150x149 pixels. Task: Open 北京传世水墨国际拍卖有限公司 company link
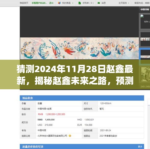click(x=52, y=136)
